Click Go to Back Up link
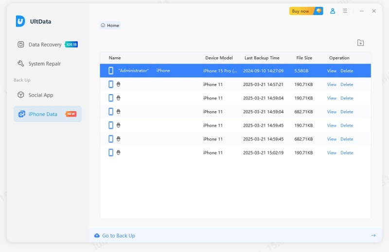Screen dimensions: 389x252 click(x=119, y=235)
